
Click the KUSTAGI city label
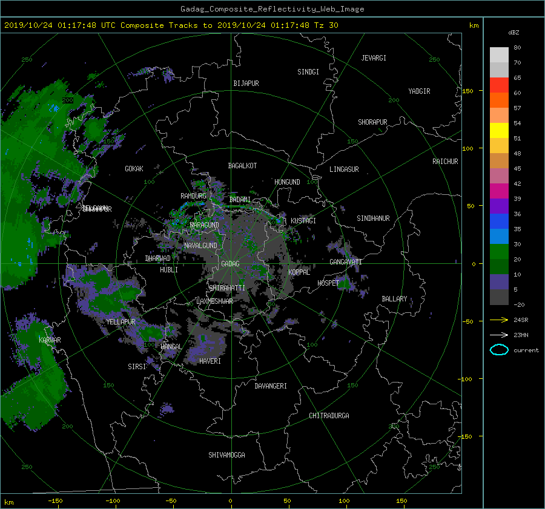click(303, 221)
